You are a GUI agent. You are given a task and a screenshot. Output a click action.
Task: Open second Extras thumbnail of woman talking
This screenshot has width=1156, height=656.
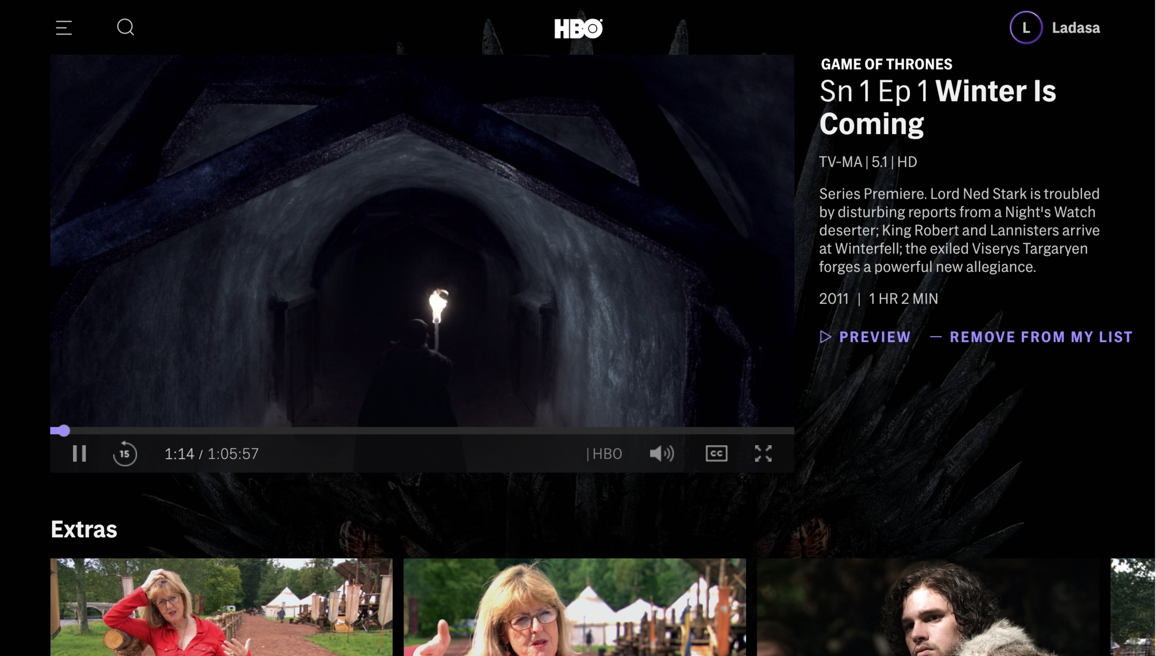pos(574,606)
